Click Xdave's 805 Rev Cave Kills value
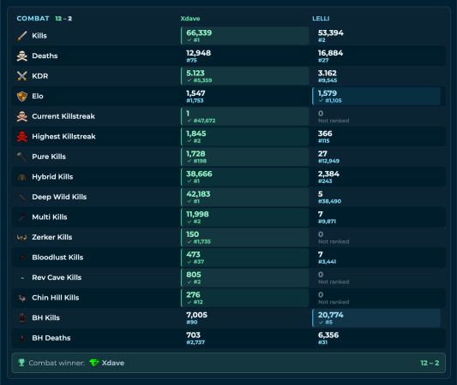The width and height of the screenshot is (457, 385). [x=194, y=275]
